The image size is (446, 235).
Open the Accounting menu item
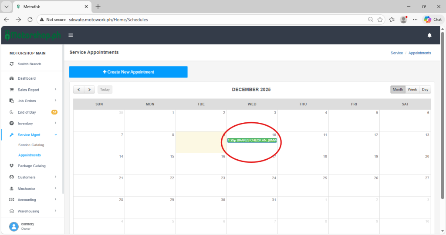(27, 200)
